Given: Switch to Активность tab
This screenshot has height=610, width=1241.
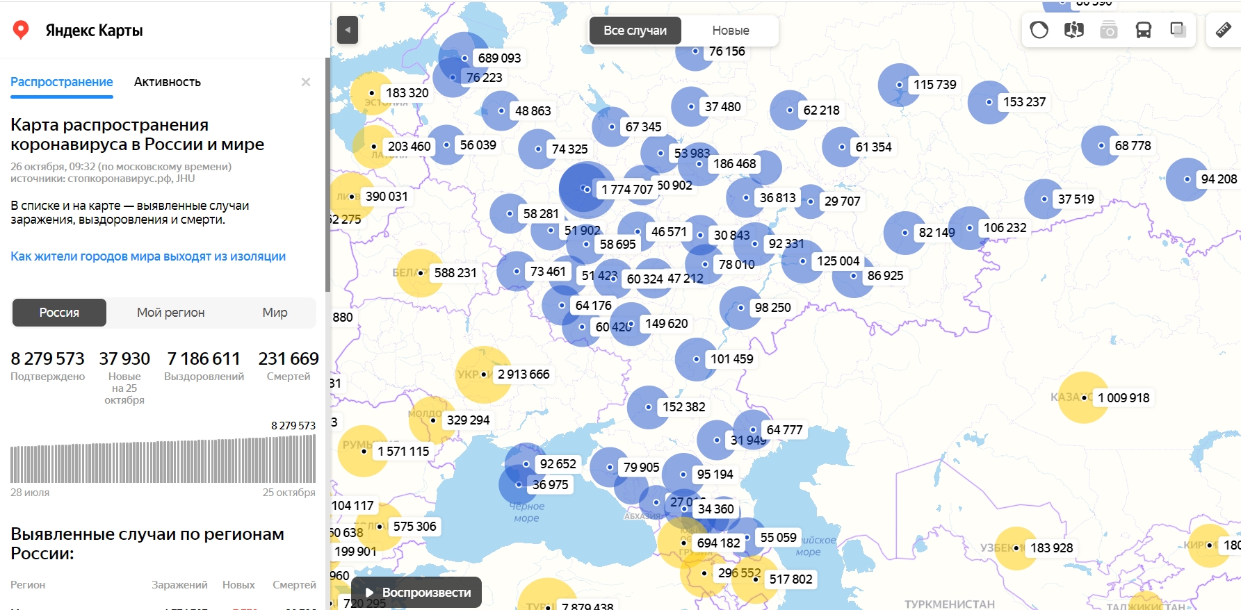Looking at the screenshot, I should 167,82.
